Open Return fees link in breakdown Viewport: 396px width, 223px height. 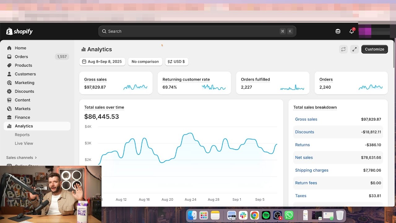tap(306, 183)
